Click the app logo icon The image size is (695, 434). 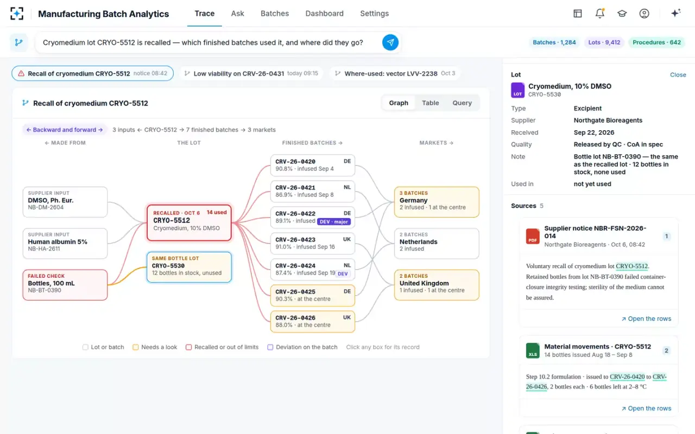tap(17, 14)
